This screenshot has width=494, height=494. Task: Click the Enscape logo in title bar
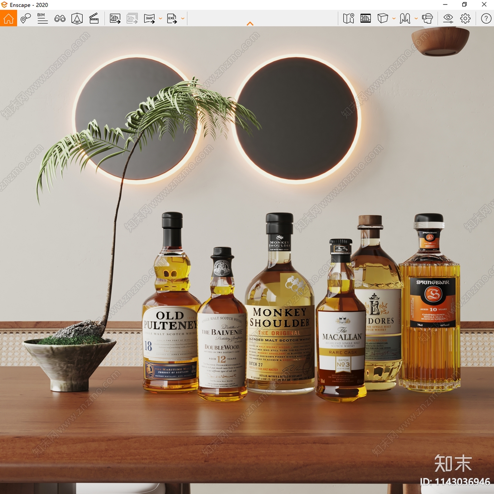pos(4,5)
